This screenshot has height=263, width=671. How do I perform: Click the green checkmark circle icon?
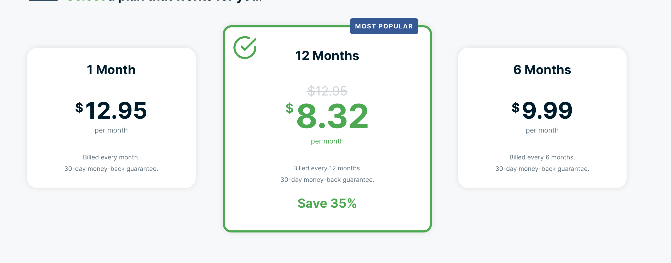245,47
